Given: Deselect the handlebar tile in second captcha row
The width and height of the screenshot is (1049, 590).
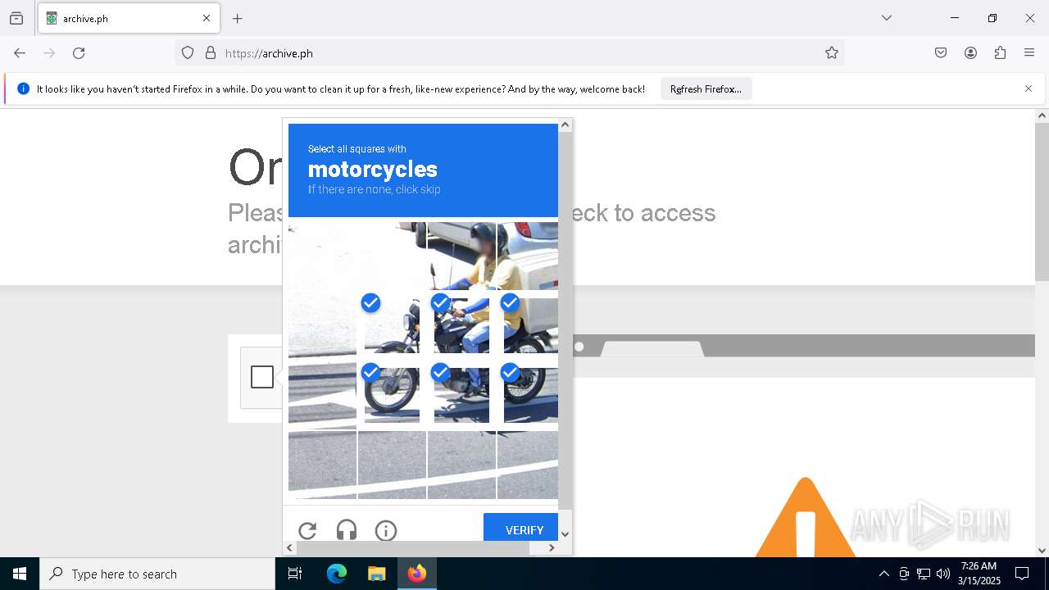Looking at the screenshot, I should 392,325.
